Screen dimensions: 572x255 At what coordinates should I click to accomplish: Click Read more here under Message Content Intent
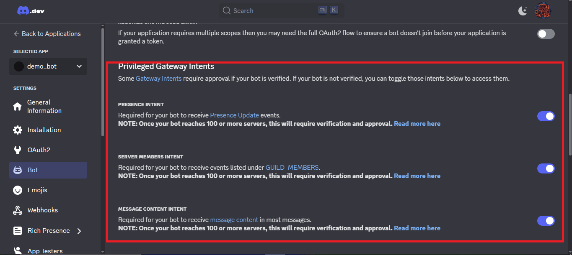pos(417,228)
